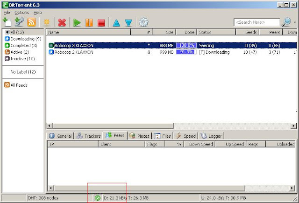Click the search magnifier icon

click(286, 22)
